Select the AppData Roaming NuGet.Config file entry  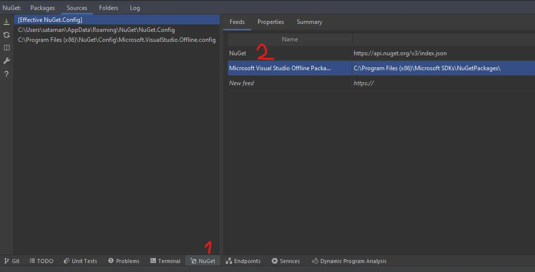117,30
